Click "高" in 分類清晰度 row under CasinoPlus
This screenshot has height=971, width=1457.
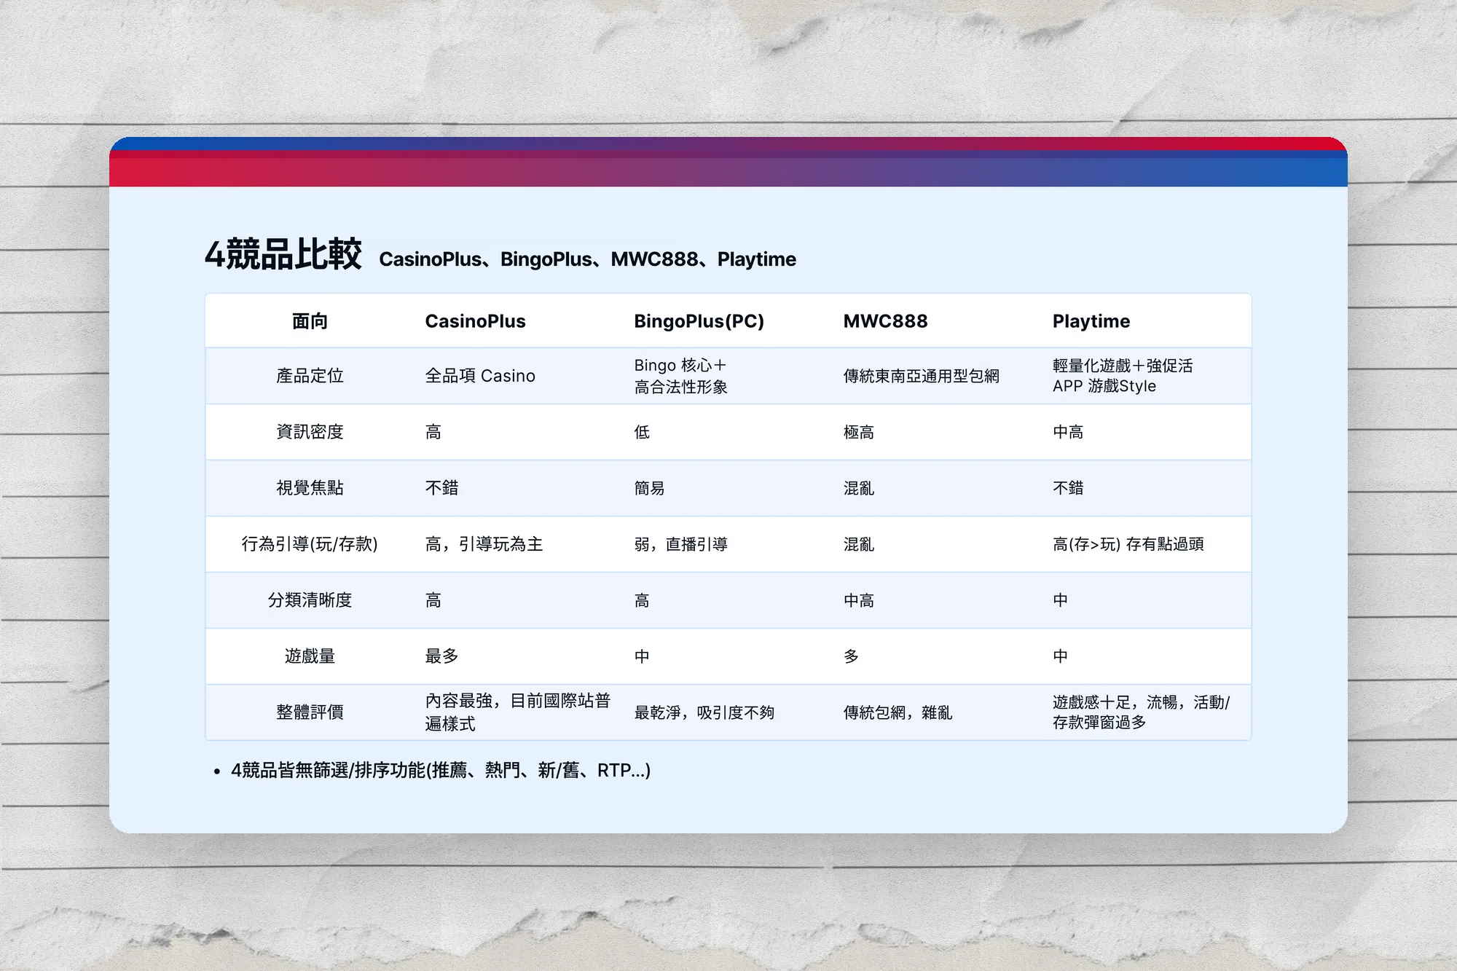tap(433, 600)
